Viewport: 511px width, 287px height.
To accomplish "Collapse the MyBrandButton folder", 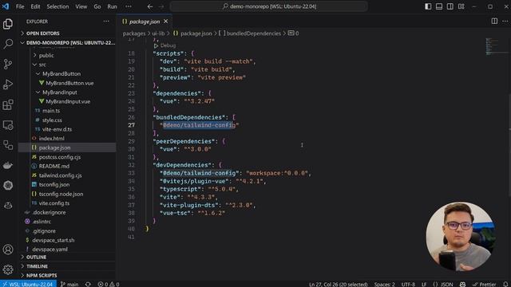I will [x=61, y=73].
